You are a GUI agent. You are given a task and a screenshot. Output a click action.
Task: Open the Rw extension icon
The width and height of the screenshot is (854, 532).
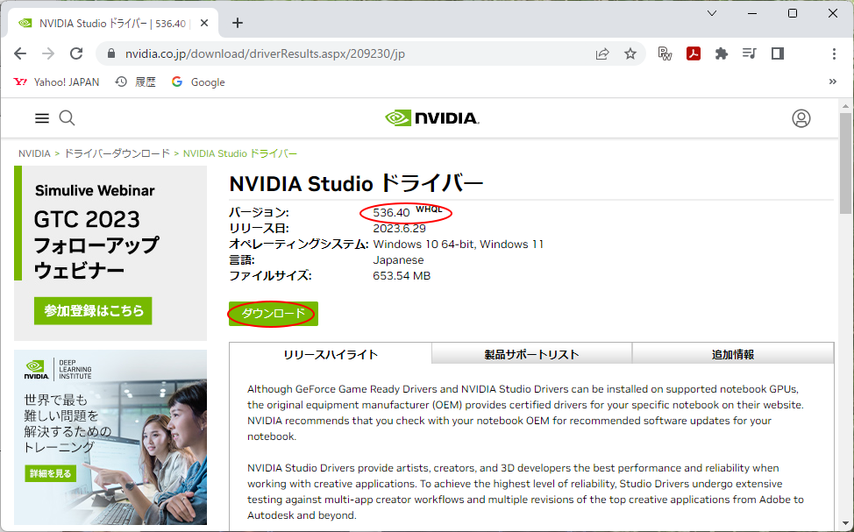coord(665,53)
